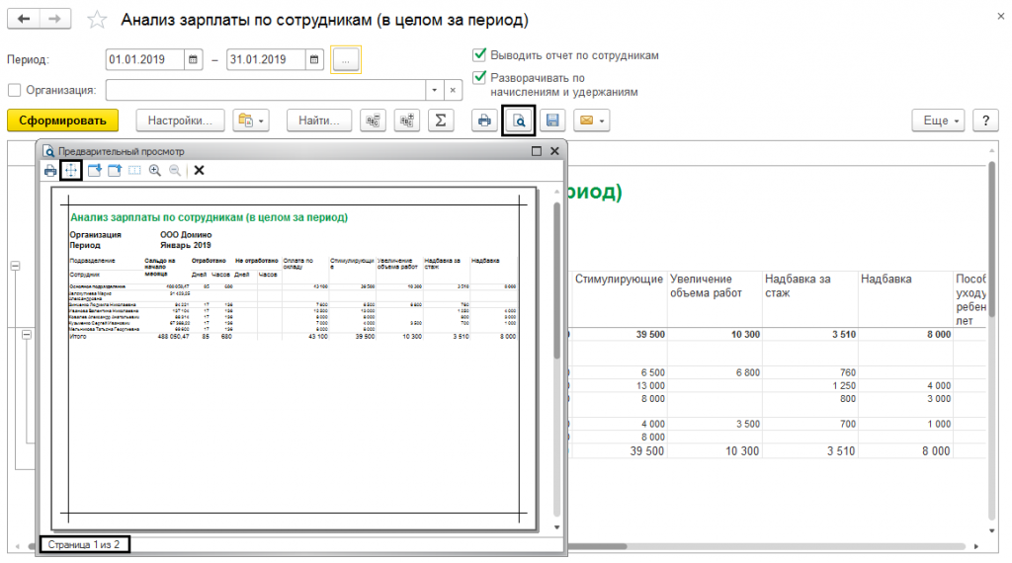Disable 'Разворачивать по начислениям и удержаниям'

coord(479,77)
